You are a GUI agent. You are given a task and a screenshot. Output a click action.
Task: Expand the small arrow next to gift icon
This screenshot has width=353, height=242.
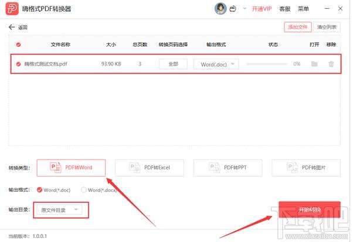pyautogui.click(x=245, y=9)
